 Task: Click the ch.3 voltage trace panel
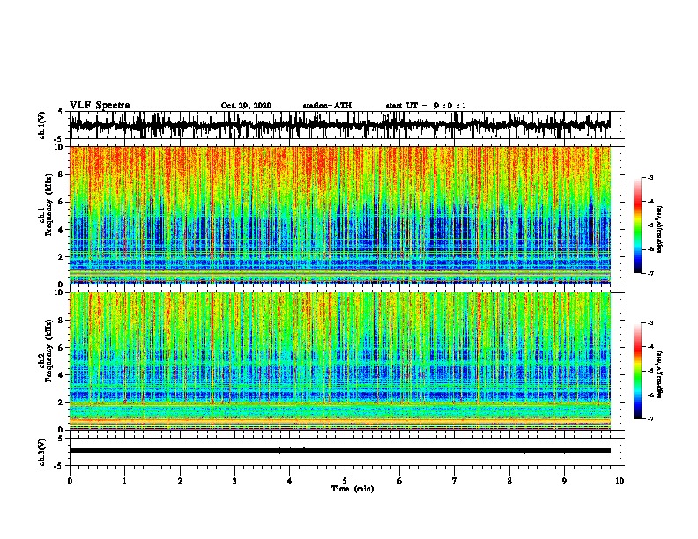click(x=344, y=452)
